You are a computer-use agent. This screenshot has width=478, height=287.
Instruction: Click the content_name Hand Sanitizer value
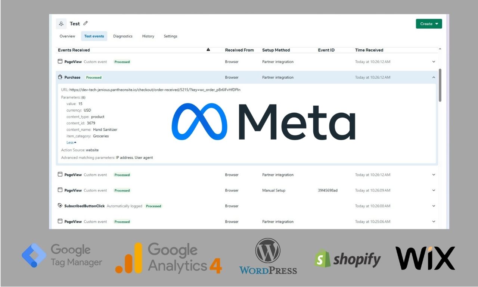click(x=105, y=130)
